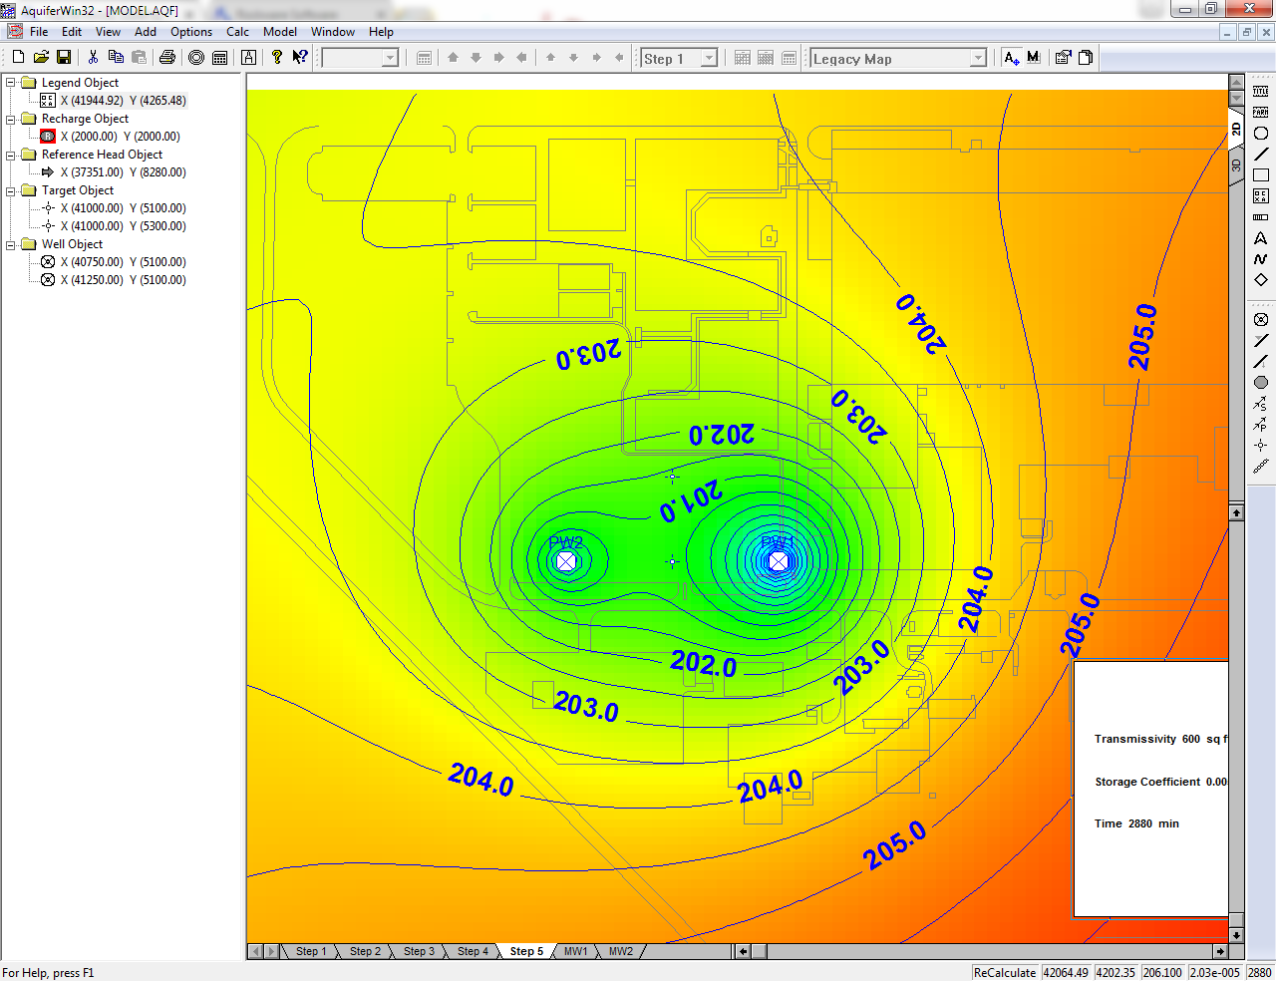Switch to the MW1 tab
The width and height of the screenshot is (1276, 981).
(576, 951)
